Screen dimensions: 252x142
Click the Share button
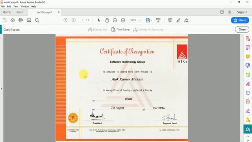pos(240,20)
